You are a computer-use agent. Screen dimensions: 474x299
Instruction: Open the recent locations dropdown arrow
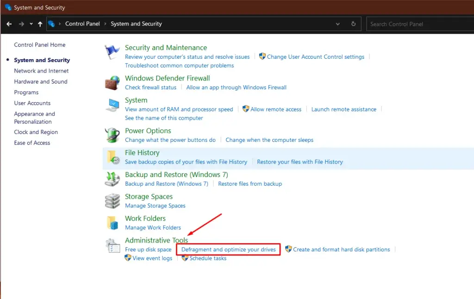tap(31, 24)
